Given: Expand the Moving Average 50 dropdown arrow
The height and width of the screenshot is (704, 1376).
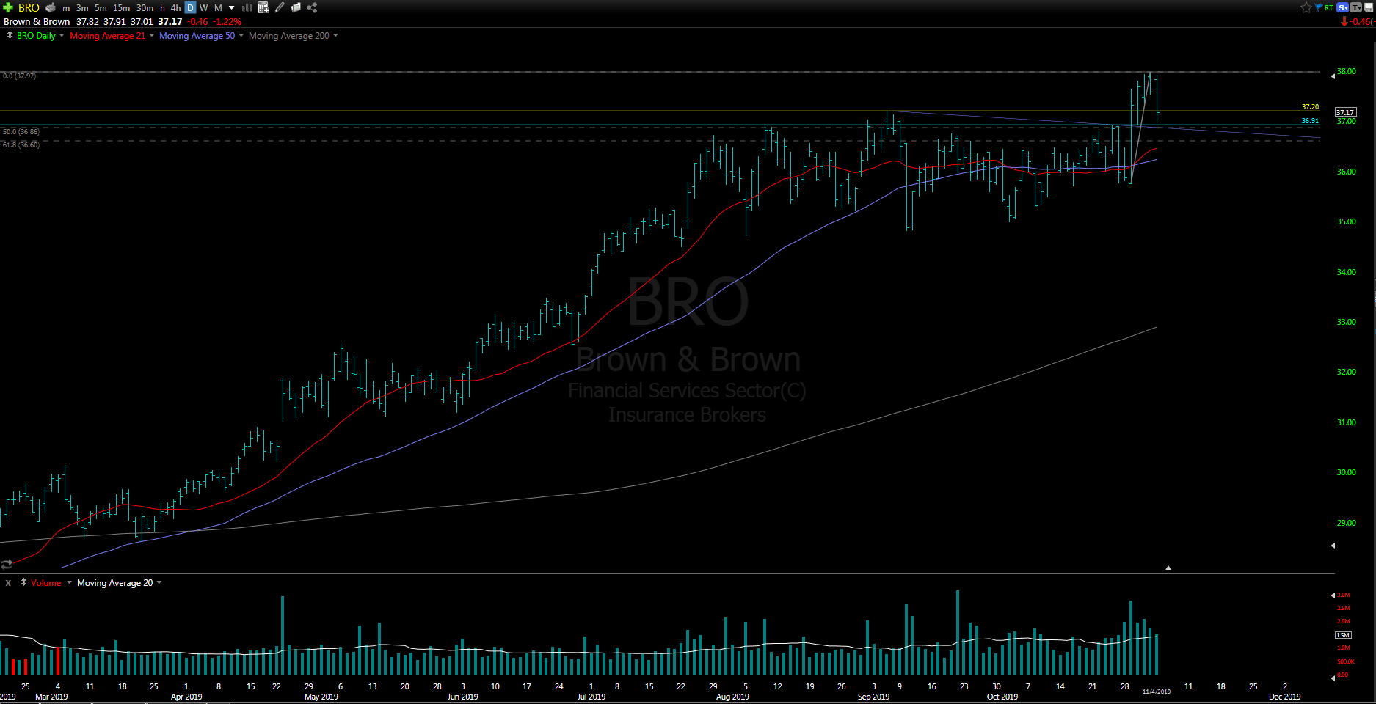Looking at the screenshot, I should [241, 36].
